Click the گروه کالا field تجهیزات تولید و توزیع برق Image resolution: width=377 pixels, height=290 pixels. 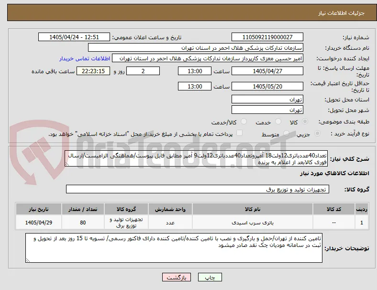pos(198,189)
